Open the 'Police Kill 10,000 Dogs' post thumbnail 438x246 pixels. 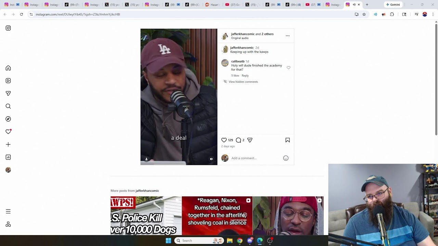pos(146,216)
